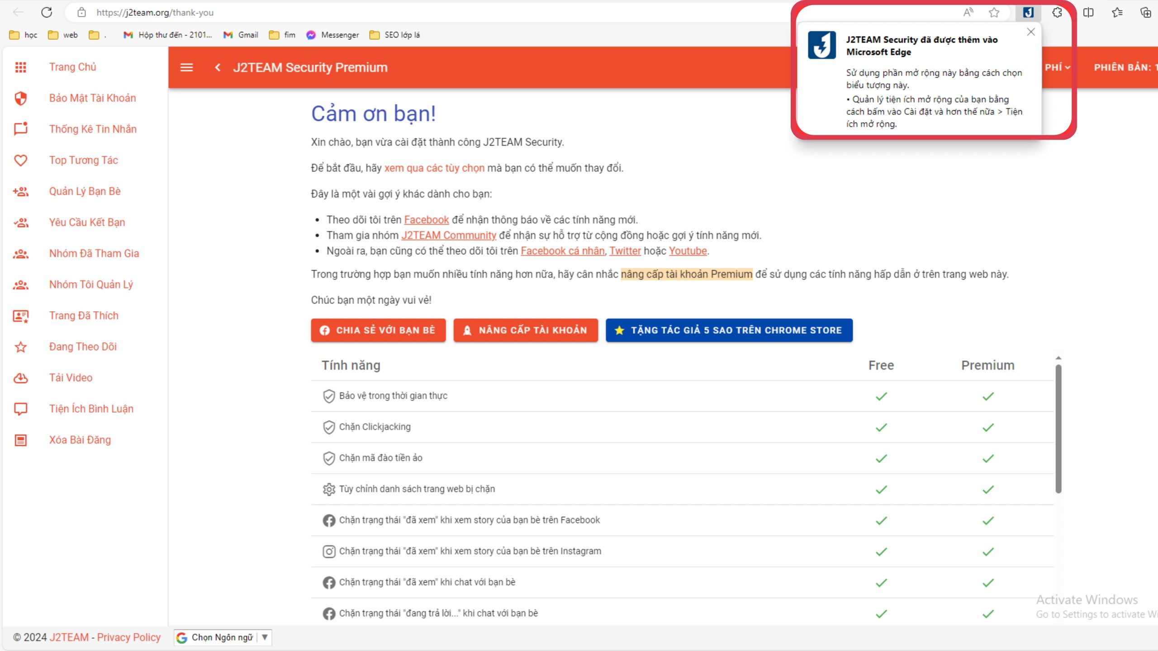Open the Hộp thư đến Gmail bookmark
Viewport: 1158px width, 651px height.
click(167, 35)
